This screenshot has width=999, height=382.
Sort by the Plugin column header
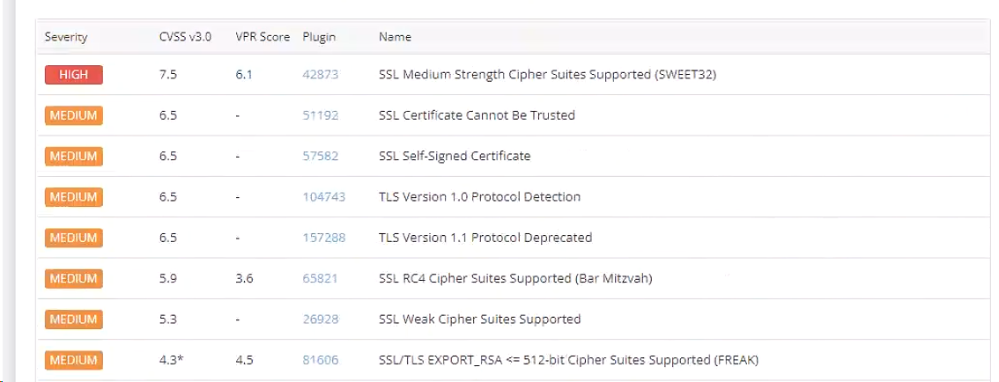[319, 37]
